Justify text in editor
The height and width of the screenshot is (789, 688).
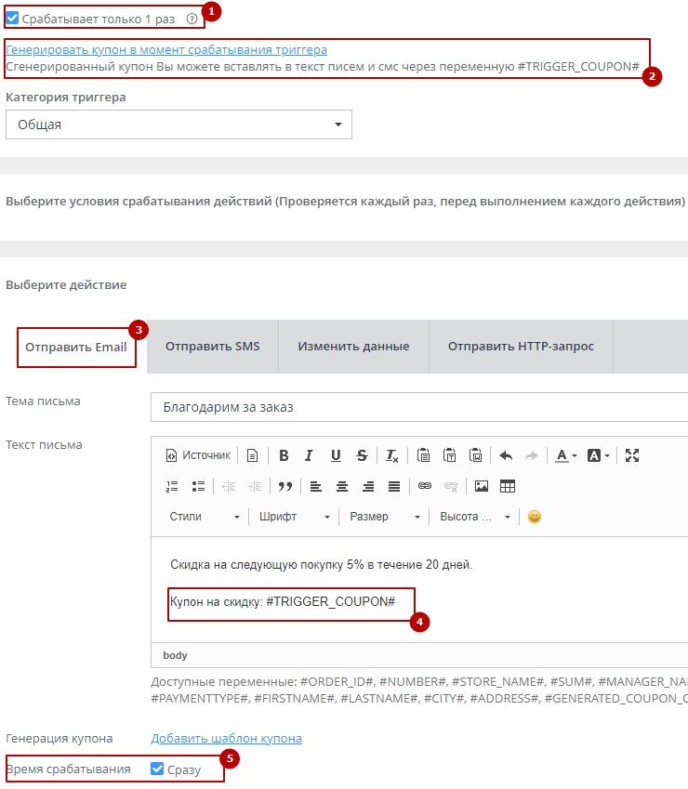[394, 486]
